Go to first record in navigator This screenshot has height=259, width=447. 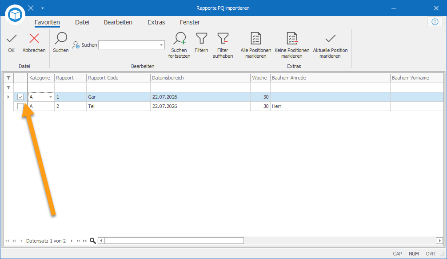[7, 241]
